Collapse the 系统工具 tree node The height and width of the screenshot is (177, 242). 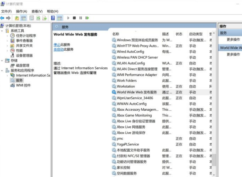(2, 31)
